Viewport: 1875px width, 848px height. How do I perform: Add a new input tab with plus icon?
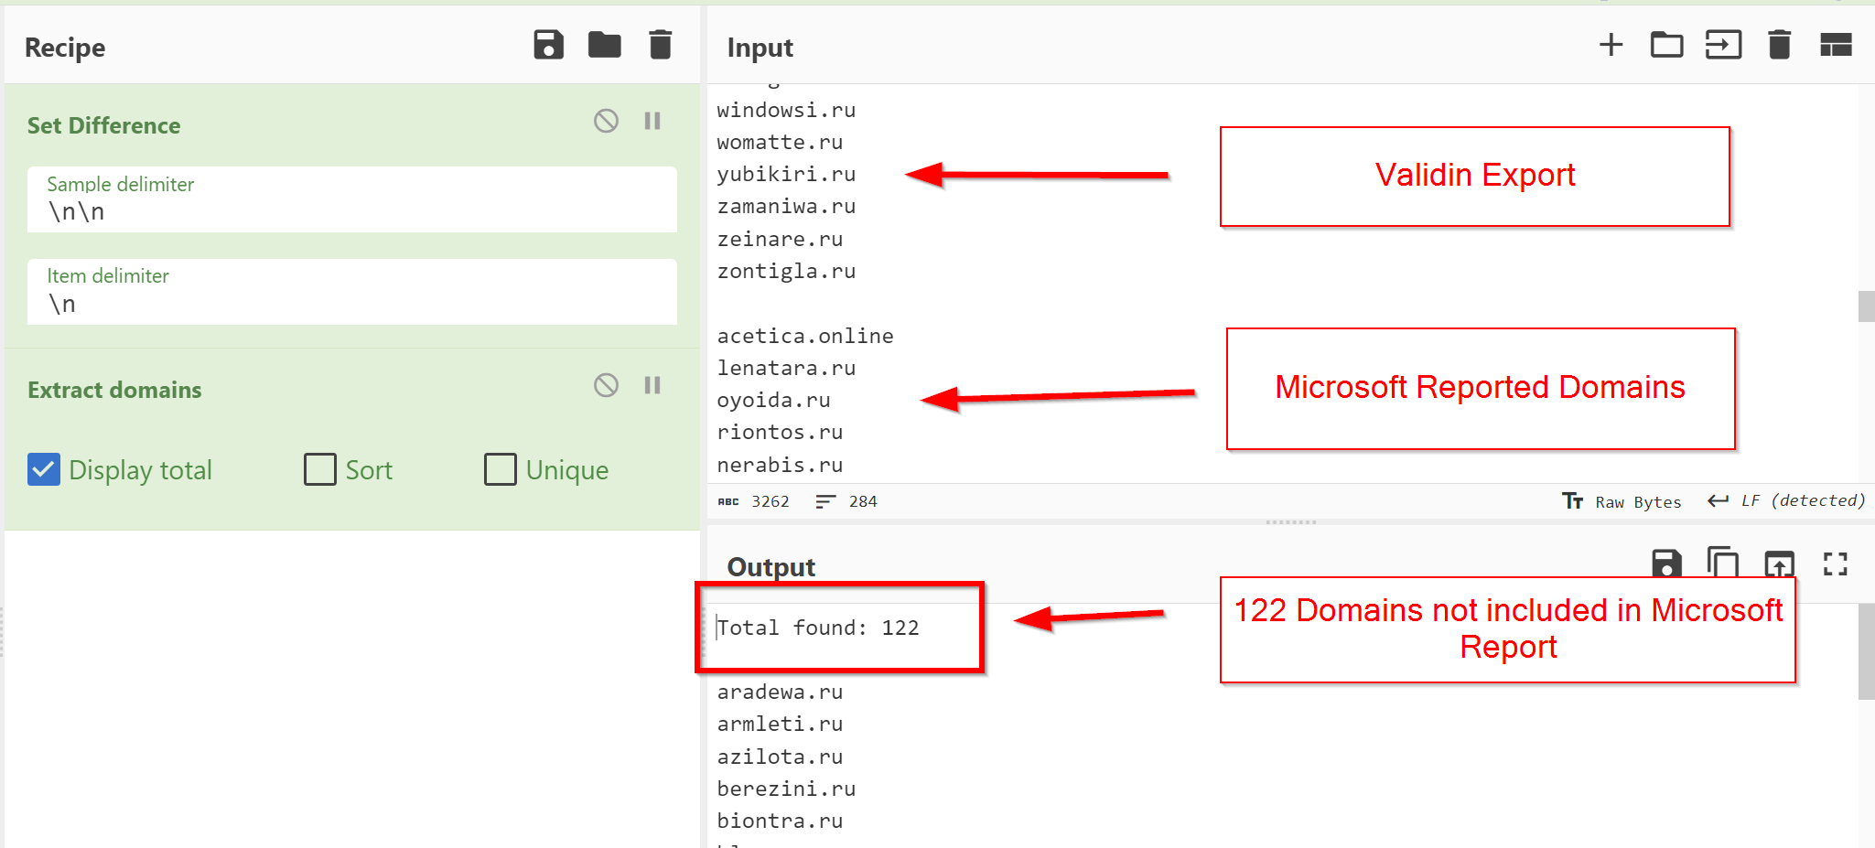[x=1611, y=45]
